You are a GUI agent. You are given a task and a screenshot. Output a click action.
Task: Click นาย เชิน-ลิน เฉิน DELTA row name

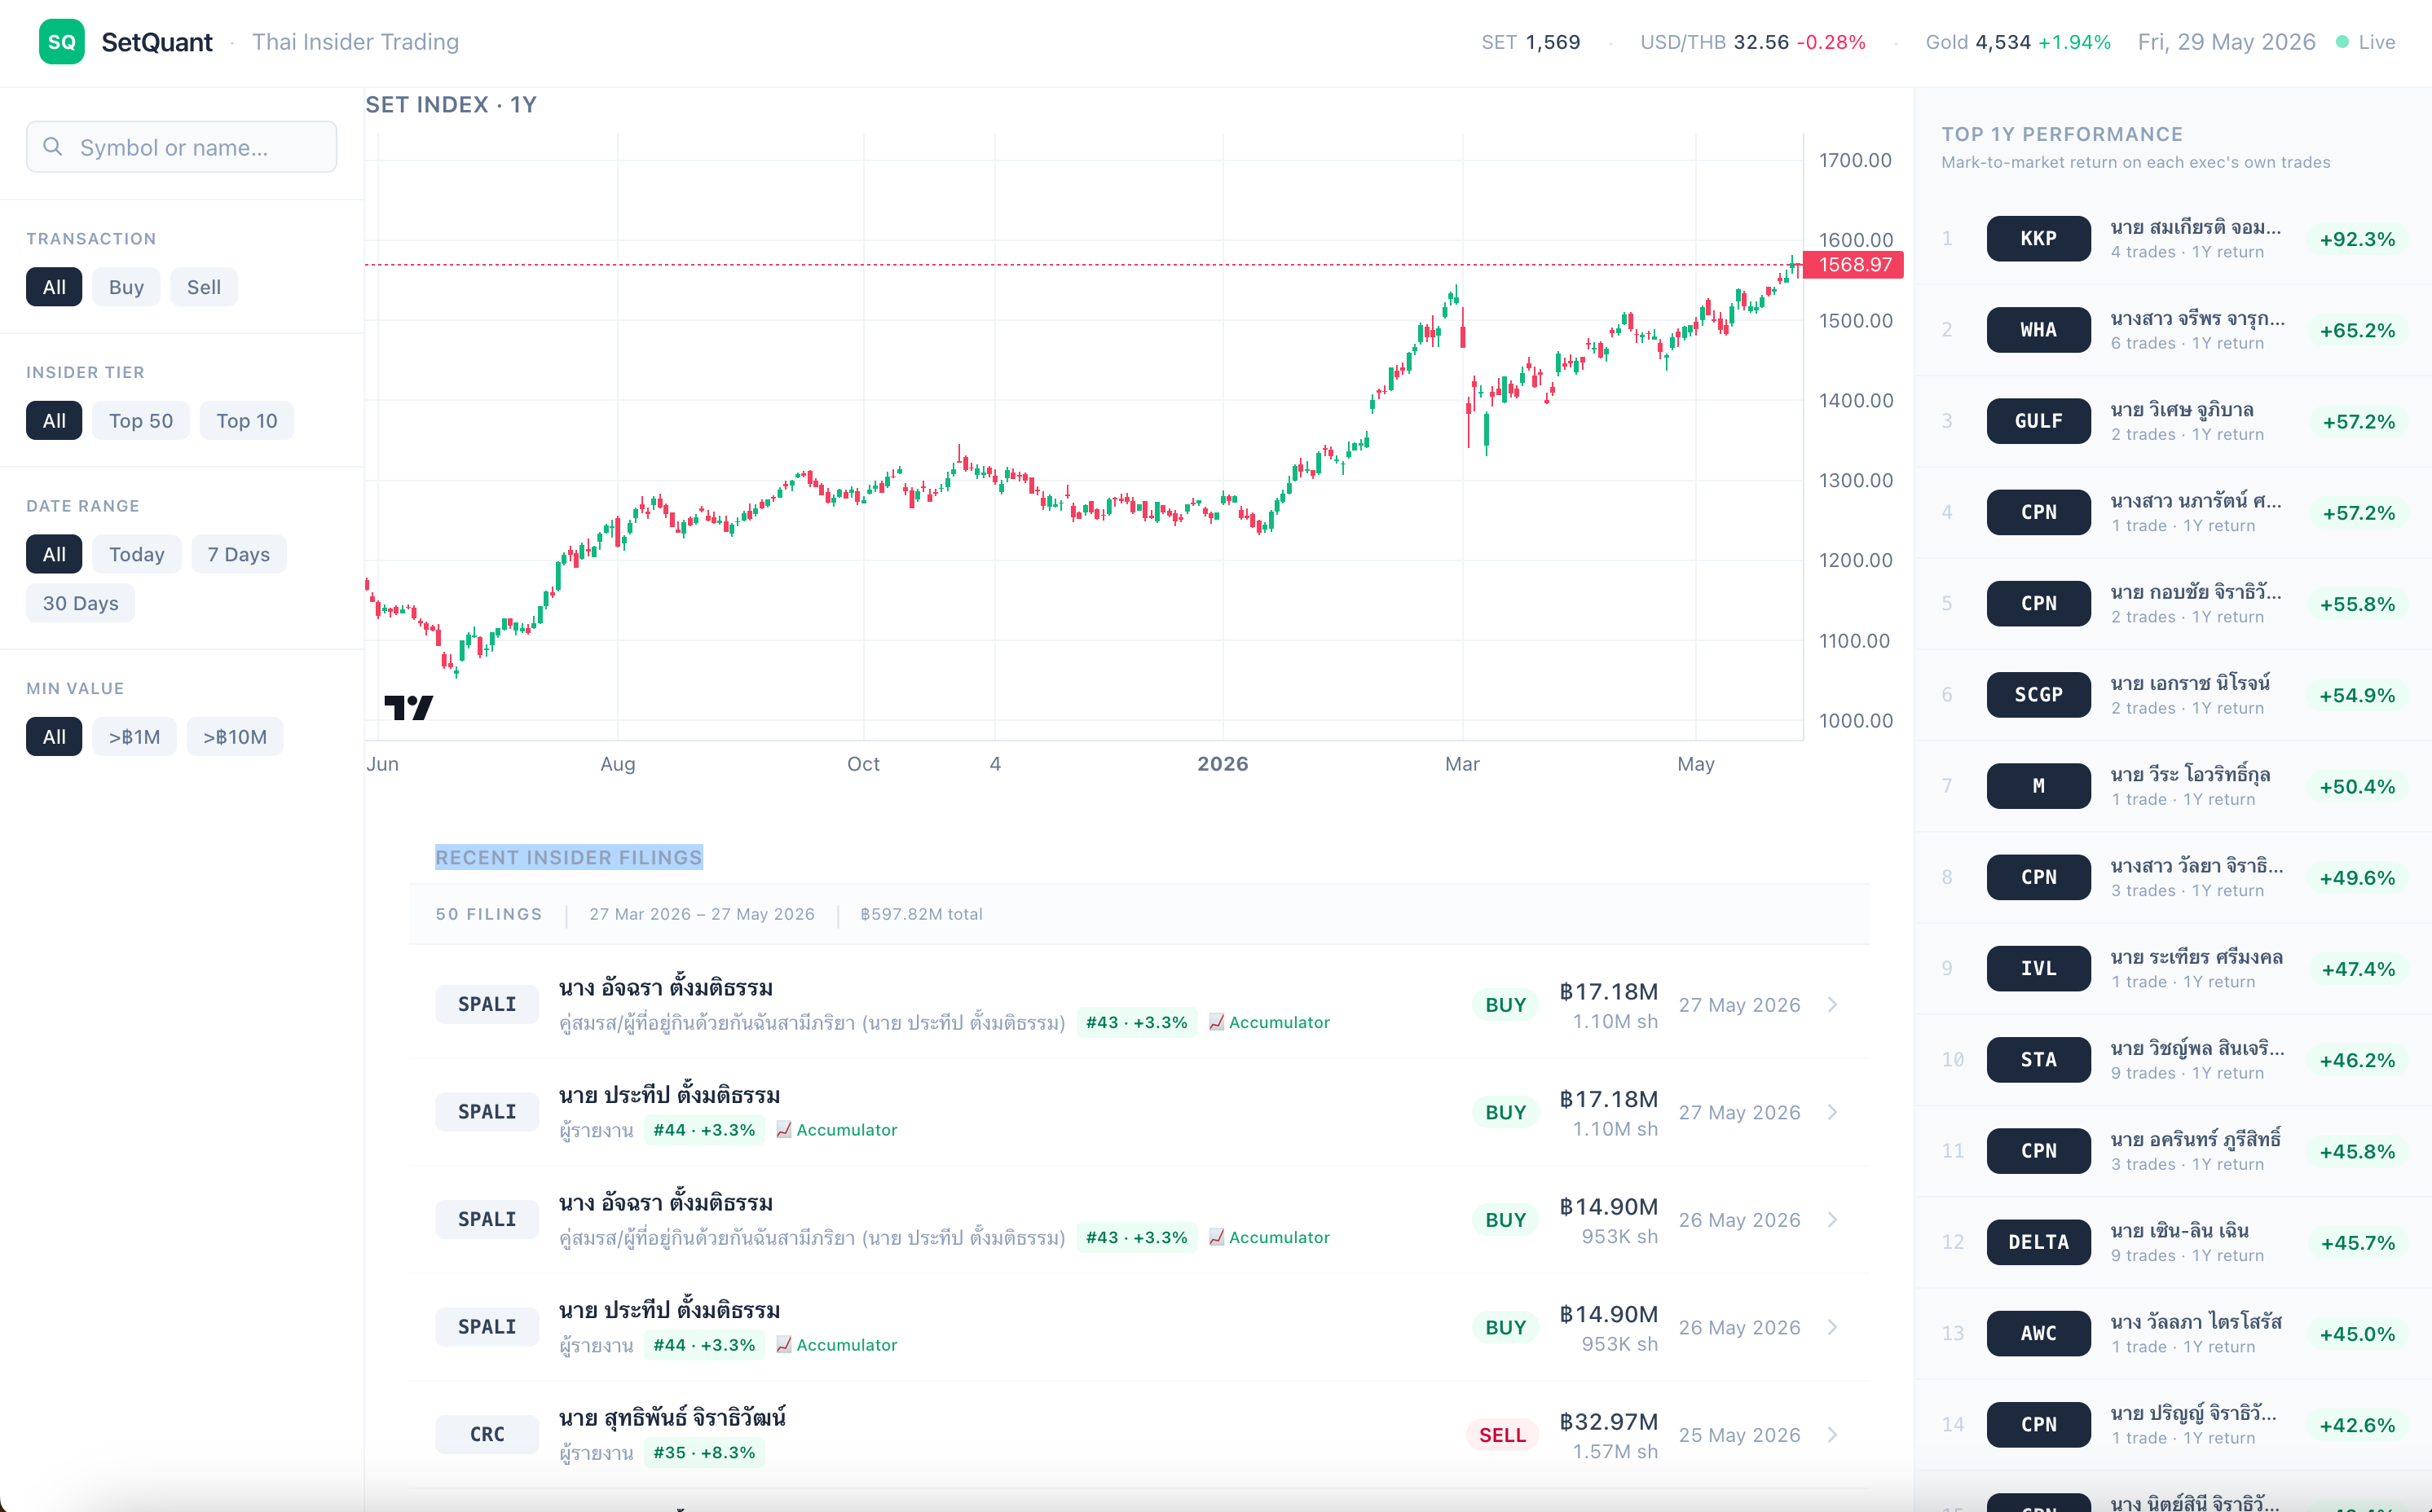tap(2180, 1231)
